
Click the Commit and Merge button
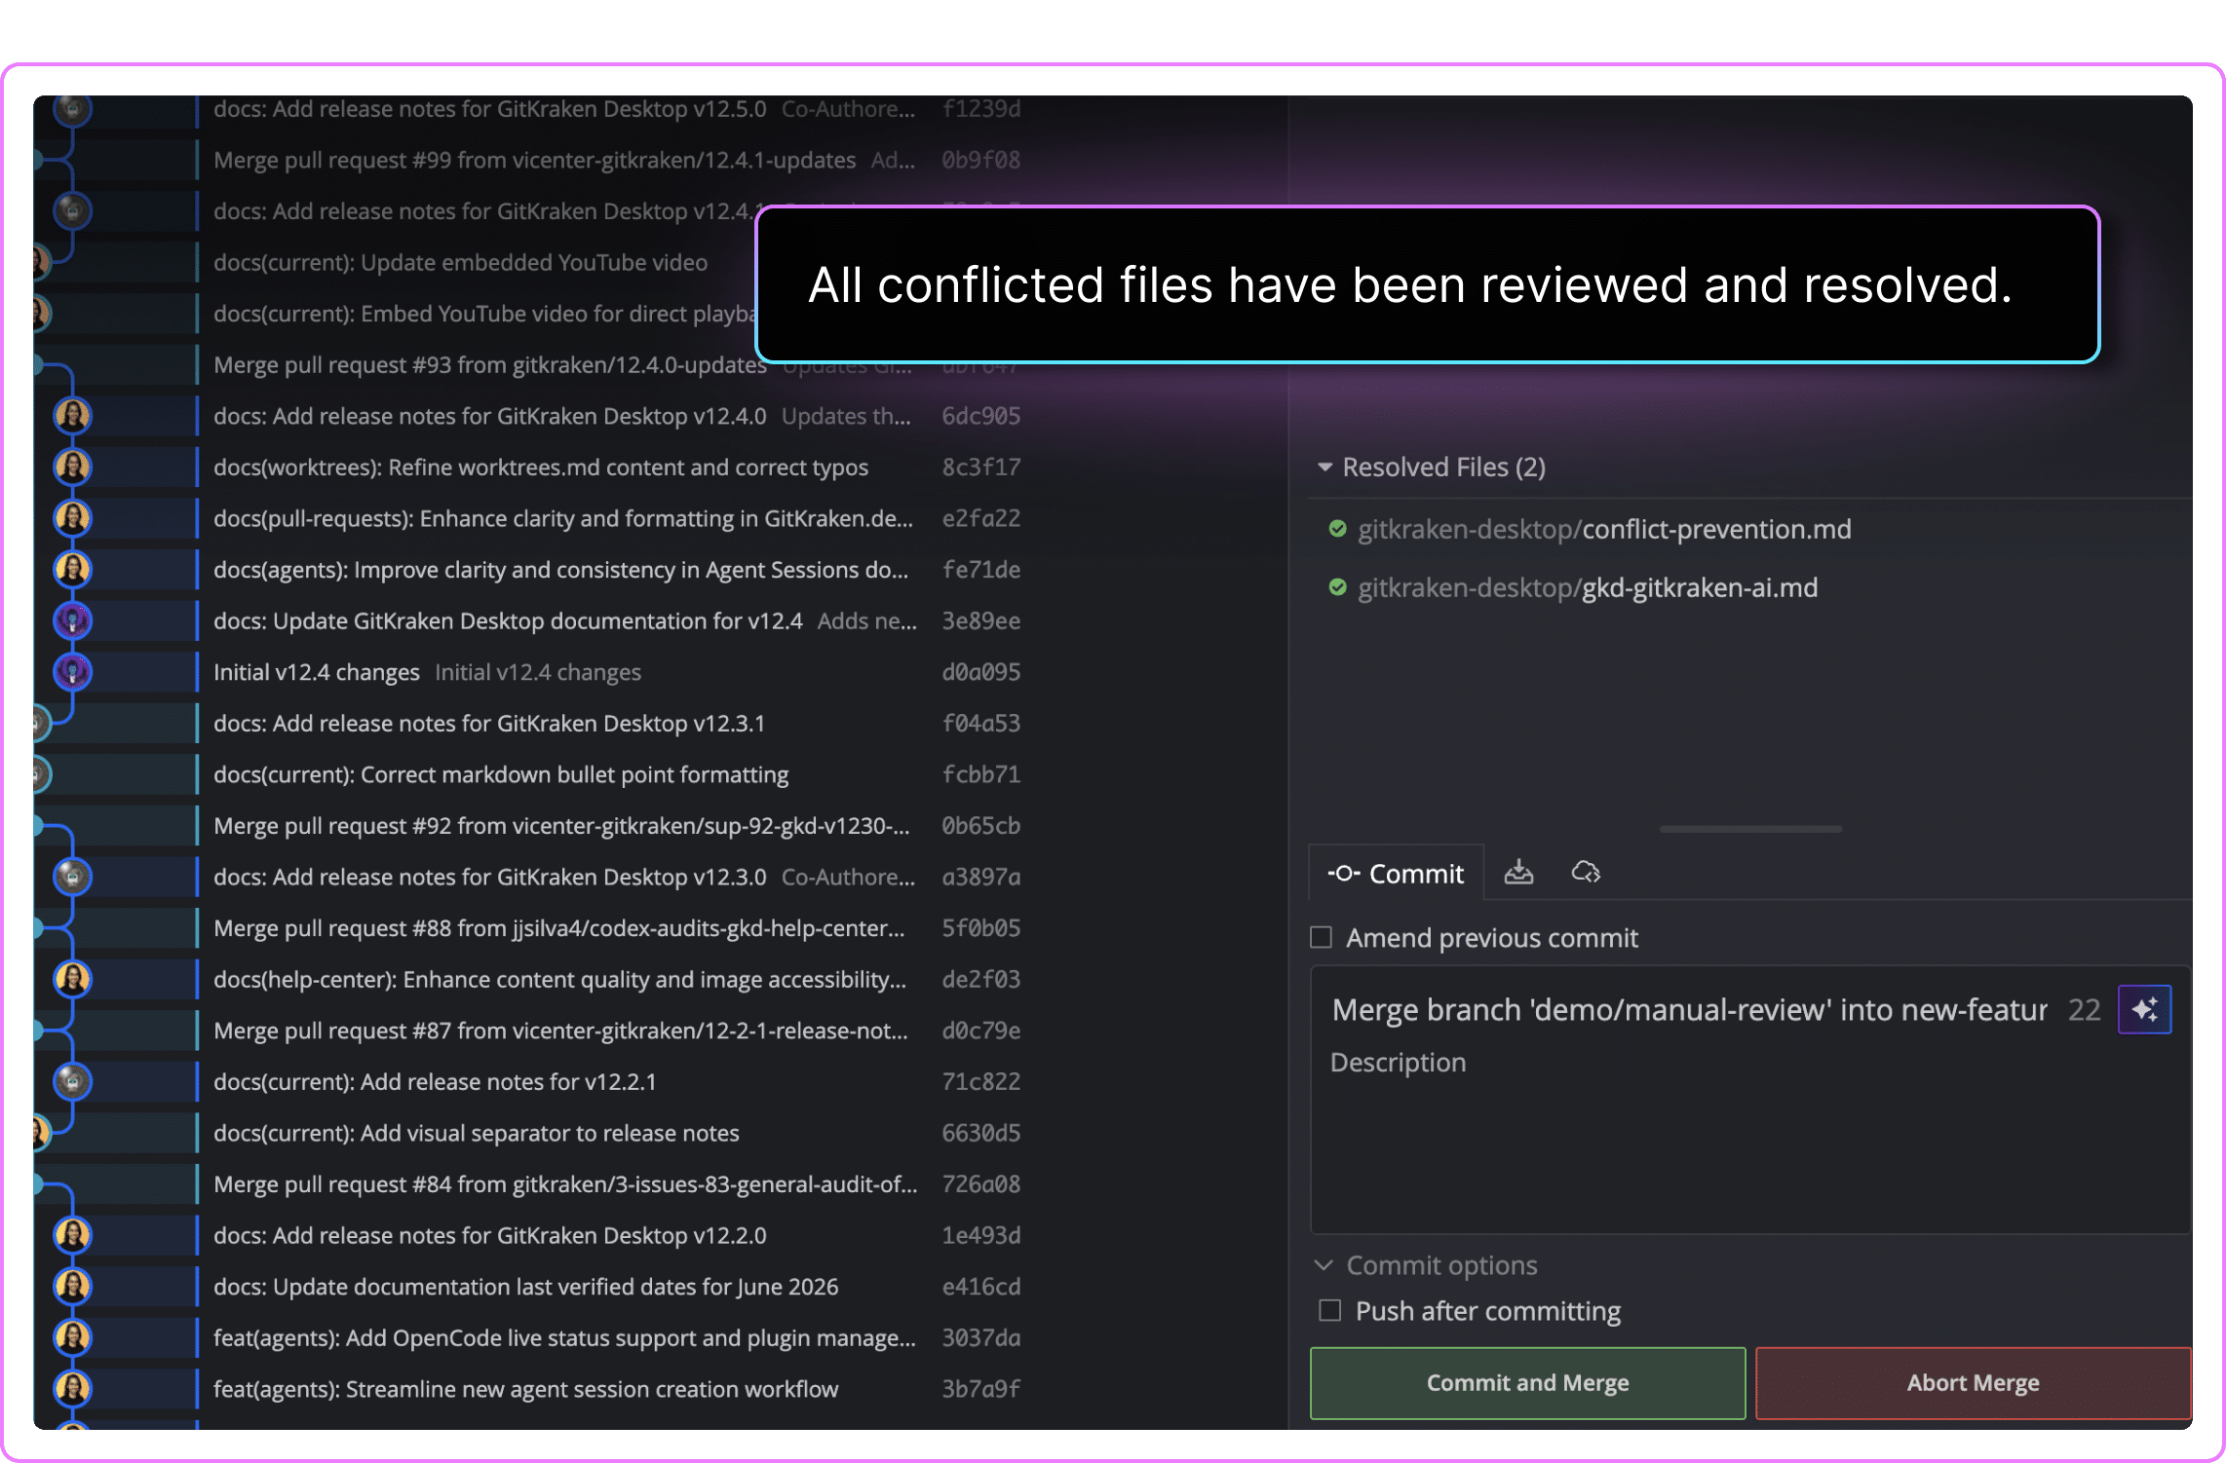click(1527, 1383)
